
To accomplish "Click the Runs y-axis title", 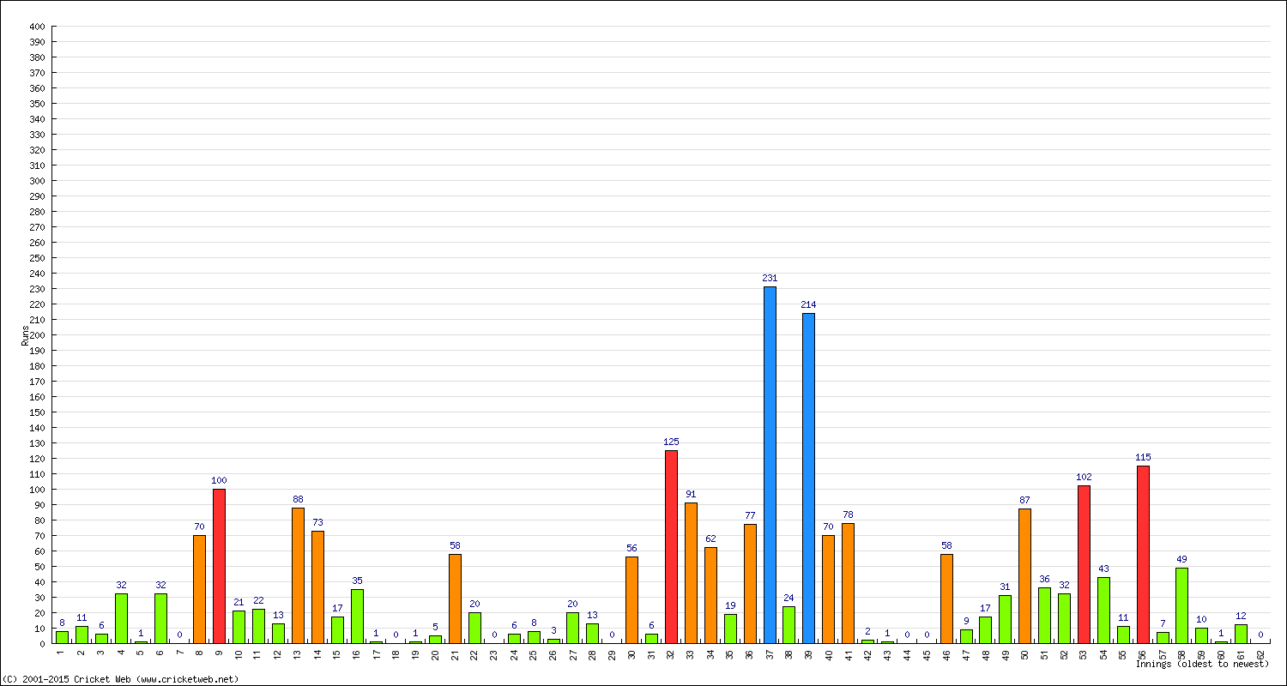I will click(26, 335).
